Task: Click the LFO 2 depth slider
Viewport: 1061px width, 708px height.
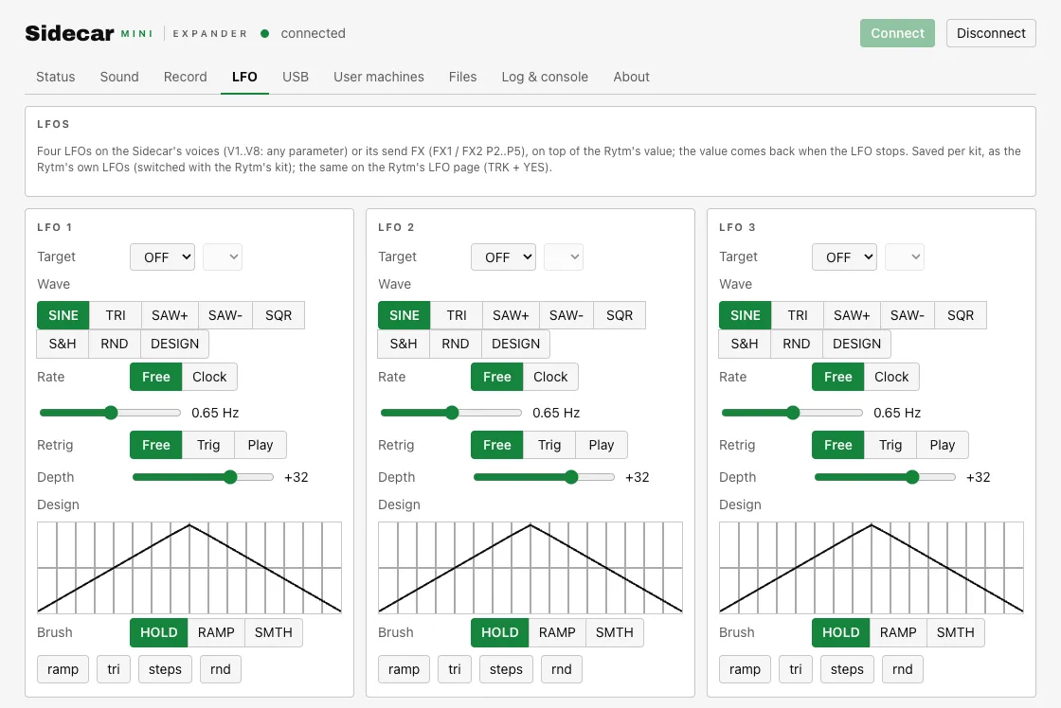Action: 544,477
